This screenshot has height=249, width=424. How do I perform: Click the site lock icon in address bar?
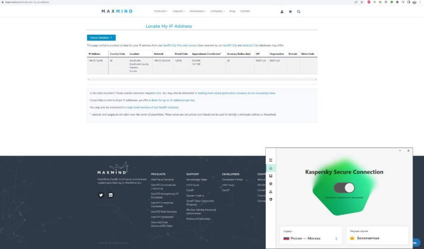coord(3,2)
